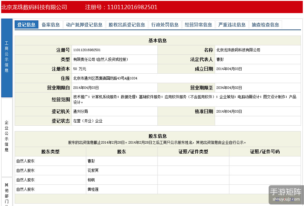
Task: Open the 严重违法信息 tab
Action: 232,25
